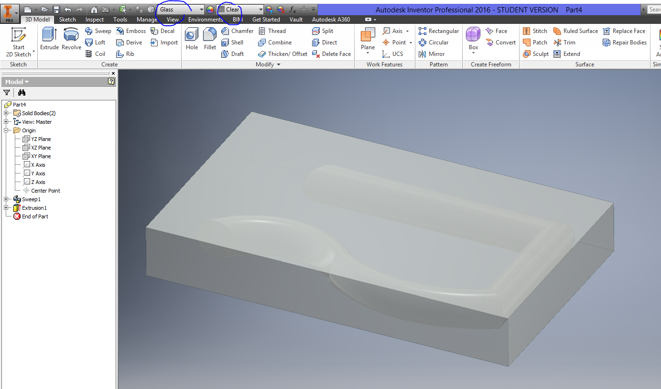Select the Fillet tool
The height and width of the screenshot is (389, 661).
click(x=210, y=39)
